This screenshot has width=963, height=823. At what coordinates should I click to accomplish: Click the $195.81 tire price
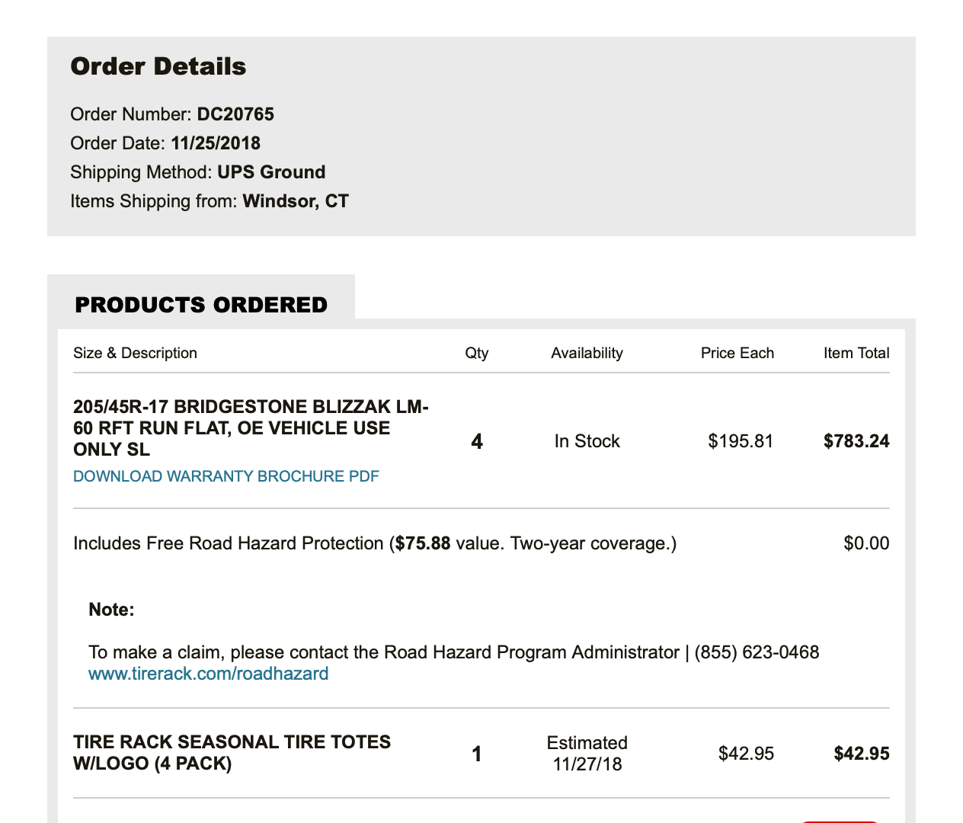741,441
